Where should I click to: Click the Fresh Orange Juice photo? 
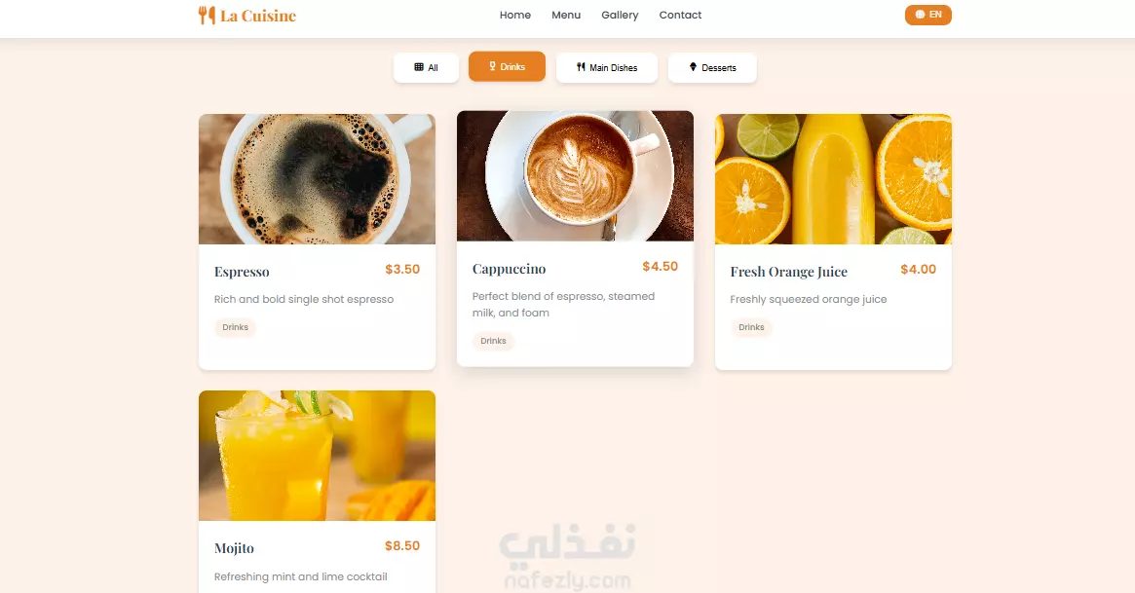[x=833, y=178]
